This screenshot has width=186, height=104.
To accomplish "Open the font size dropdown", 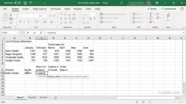I will point(47,16).
